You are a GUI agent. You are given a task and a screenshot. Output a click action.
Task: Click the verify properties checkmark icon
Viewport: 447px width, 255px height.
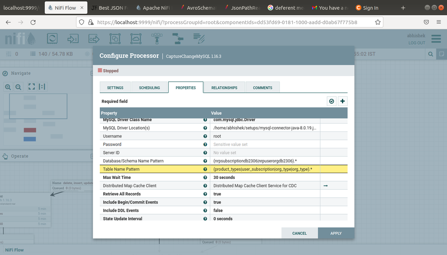pyautogui.click(x=332, y=102)
